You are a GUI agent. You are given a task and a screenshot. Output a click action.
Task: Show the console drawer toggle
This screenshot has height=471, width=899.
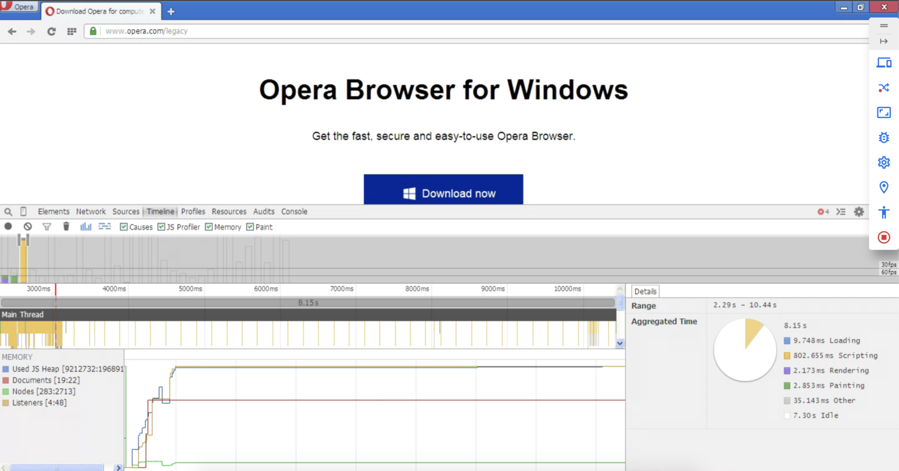pos(841,212)
